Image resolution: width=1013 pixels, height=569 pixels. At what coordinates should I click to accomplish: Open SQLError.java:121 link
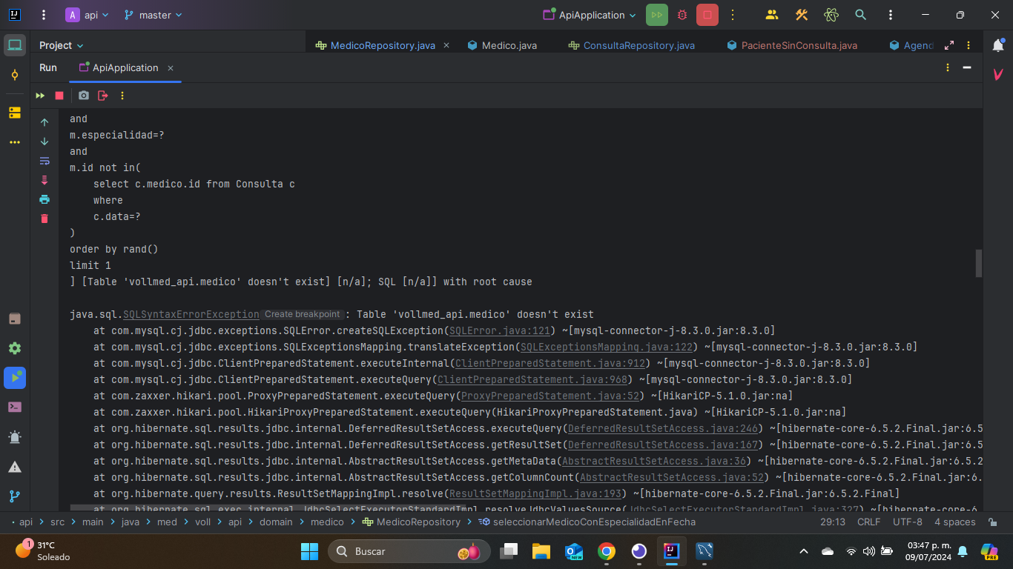pyautogui.click(x=500, y=330)
